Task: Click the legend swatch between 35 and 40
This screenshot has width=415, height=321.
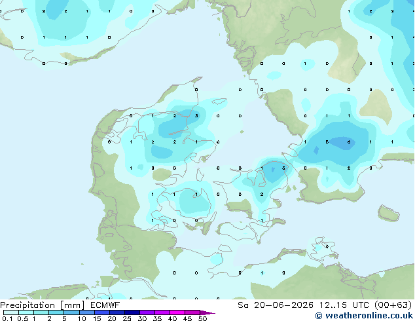Action: click(x=162, y=312)
